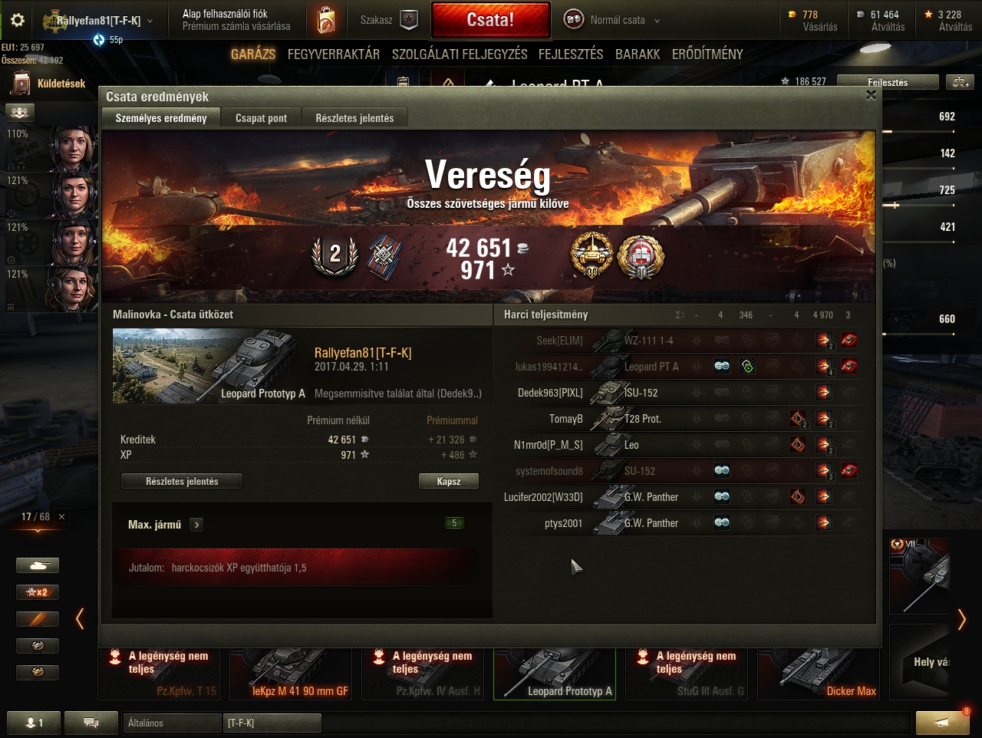The width and height of the screenshot is (982, 738).
Task: Open the contacts list icon at bottom left
Action: tap(33, 723)
